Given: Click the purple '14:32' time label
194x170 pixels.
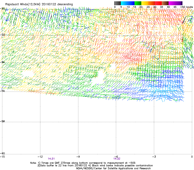Looking at the screenshot, I should pyautogui.click(x=117, y=159).
